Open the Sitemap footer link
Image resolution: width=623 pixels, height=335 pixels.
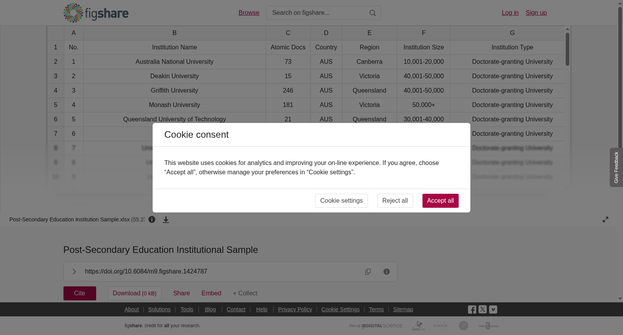(403, 309)
